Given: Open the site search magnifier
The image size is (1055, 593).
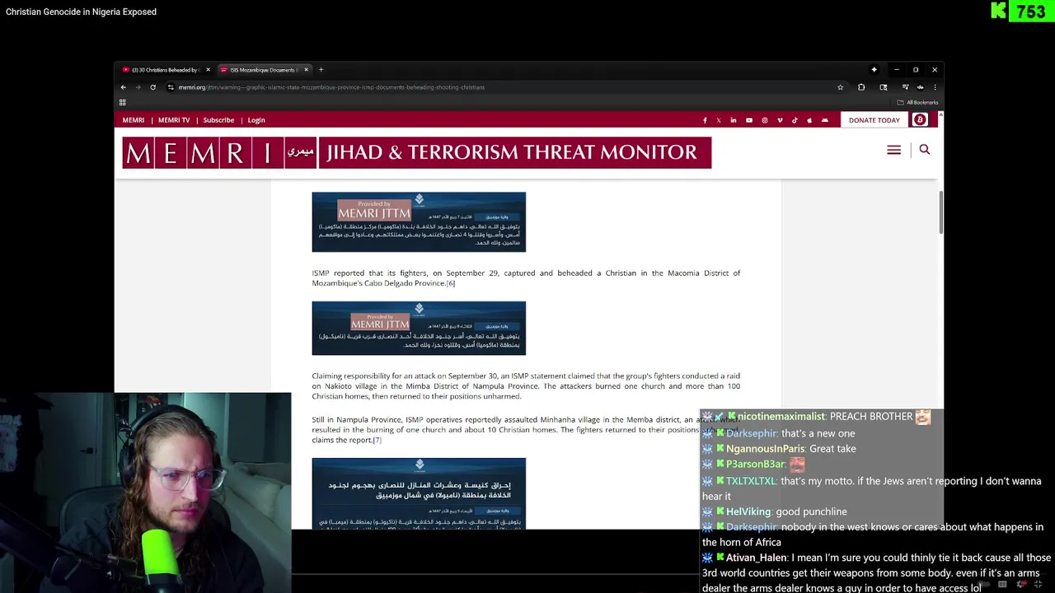Looking at the screenshot, I should pos(924,150).
